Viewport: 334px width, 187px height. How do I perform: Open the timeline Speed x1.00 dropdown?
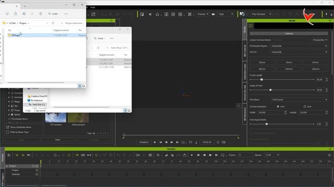272,155
